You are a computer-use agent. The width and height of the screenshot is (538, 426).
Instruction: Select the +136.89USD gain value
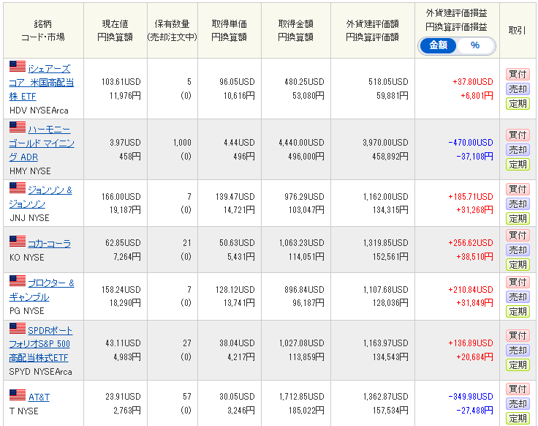tap(471, 343)
